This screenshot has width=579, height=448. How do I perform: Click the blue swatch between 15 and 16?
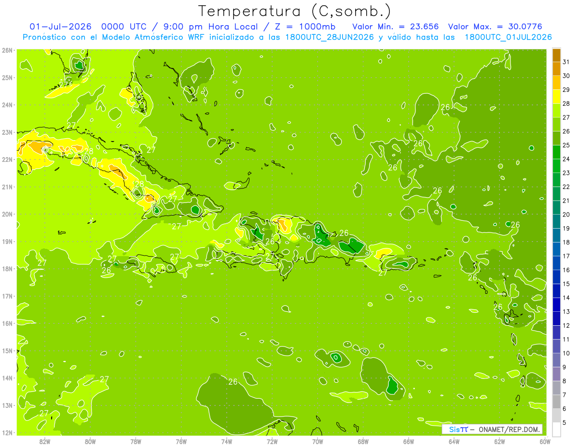tap(556, 277)
